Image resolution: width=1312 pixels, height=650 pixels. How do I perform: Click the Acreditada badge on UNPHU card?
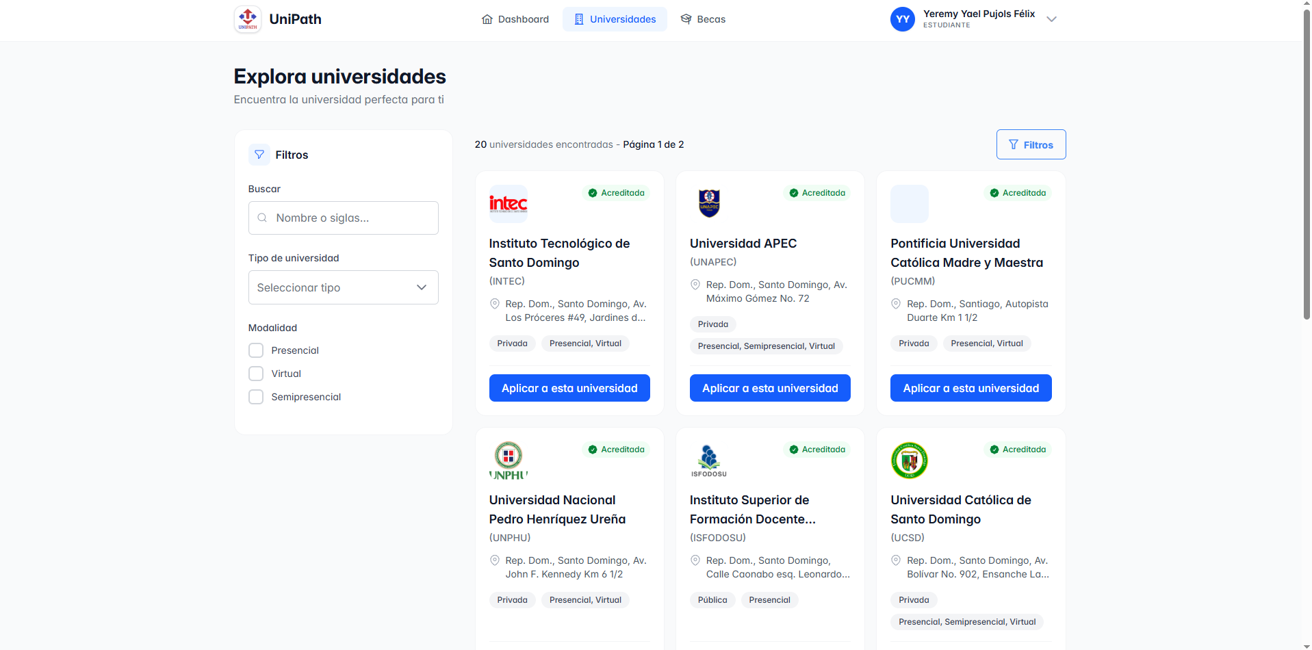tap(616, 450)
